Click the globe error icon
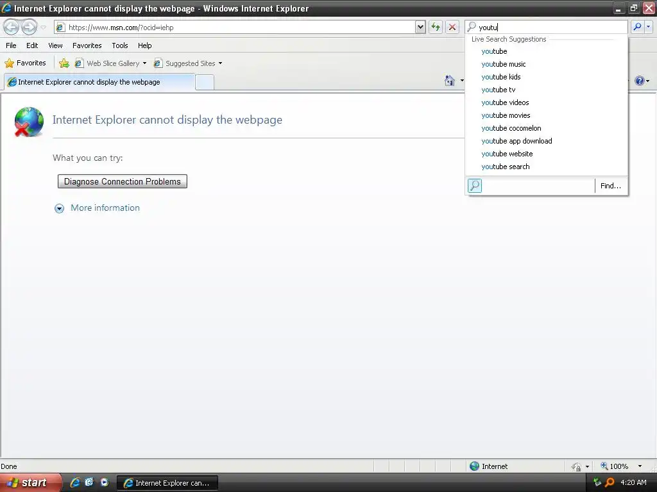Screen dimensions: 657x492 click(x=28, y=122)
